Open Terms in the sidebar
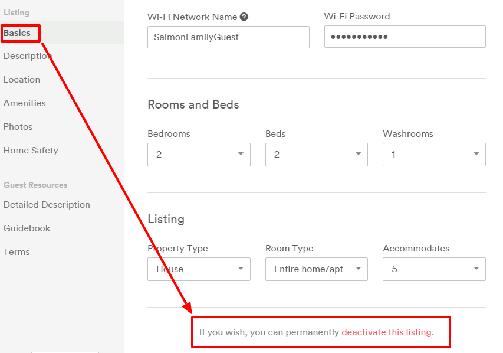503x353 pixels. (17, 252)
